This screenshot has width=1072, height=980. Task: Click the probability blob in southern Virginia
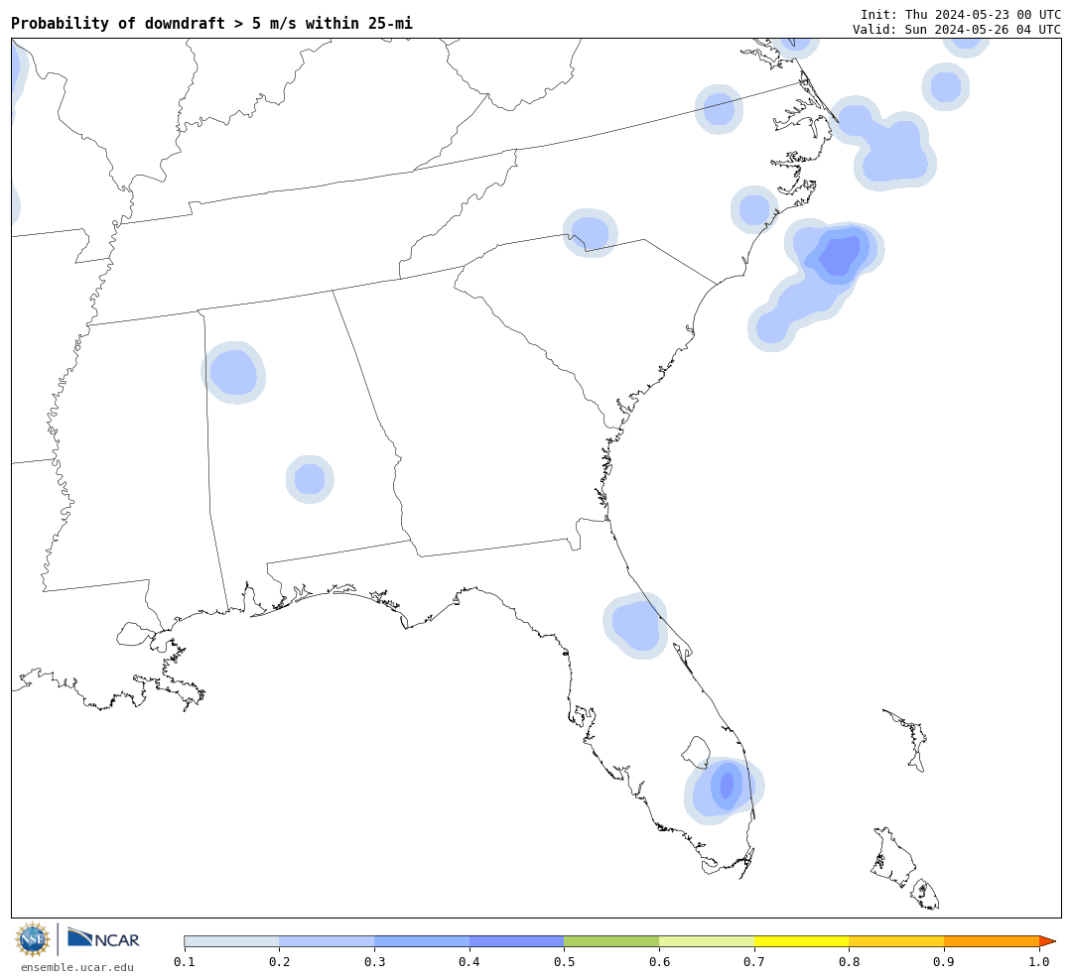click(x=719, y=109)
